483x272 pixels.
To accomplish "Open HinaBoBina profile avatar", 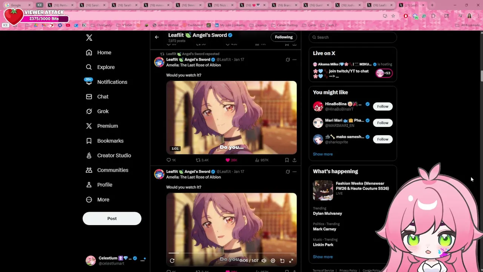I will (318, 107).
